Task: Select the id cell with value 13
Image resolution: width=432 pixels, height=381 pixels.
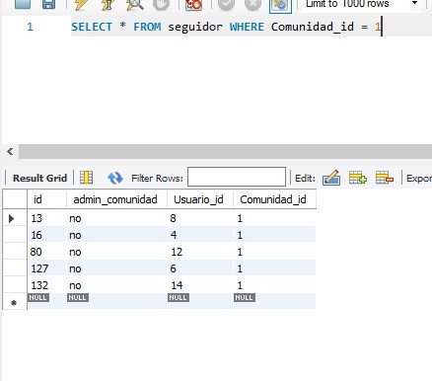Action: pos(46,218)
